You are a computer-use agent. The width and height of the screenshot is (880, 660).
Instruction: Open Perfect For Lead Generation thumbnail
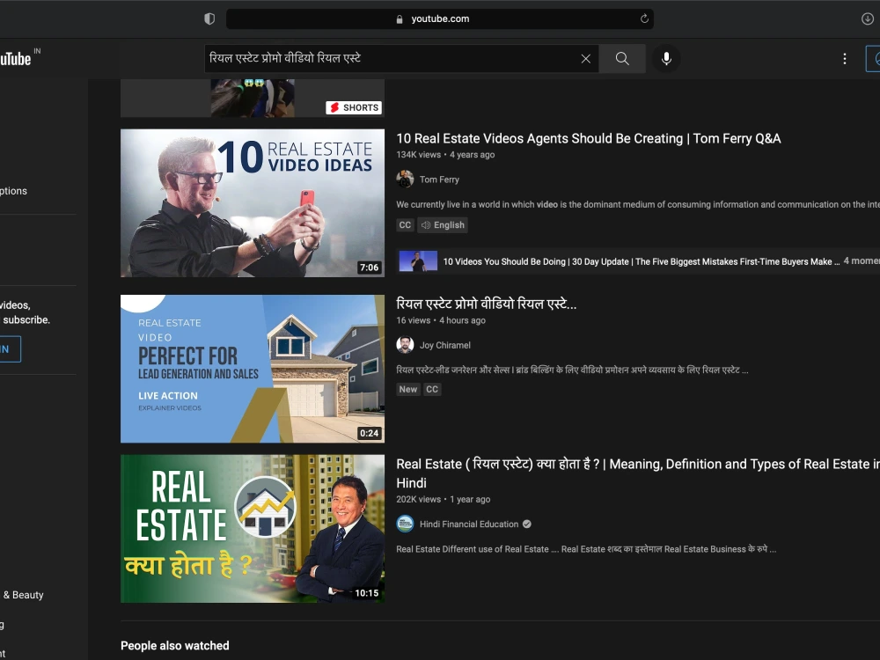tap(252, 369)
